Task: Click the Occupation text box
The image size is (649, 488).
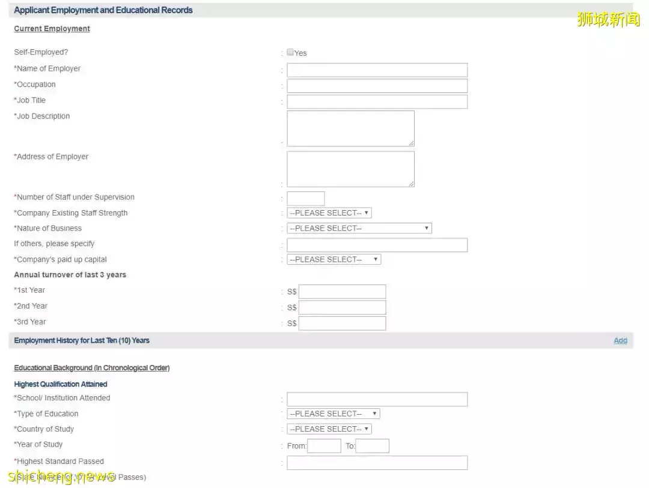Action: (x=377, y=86)
